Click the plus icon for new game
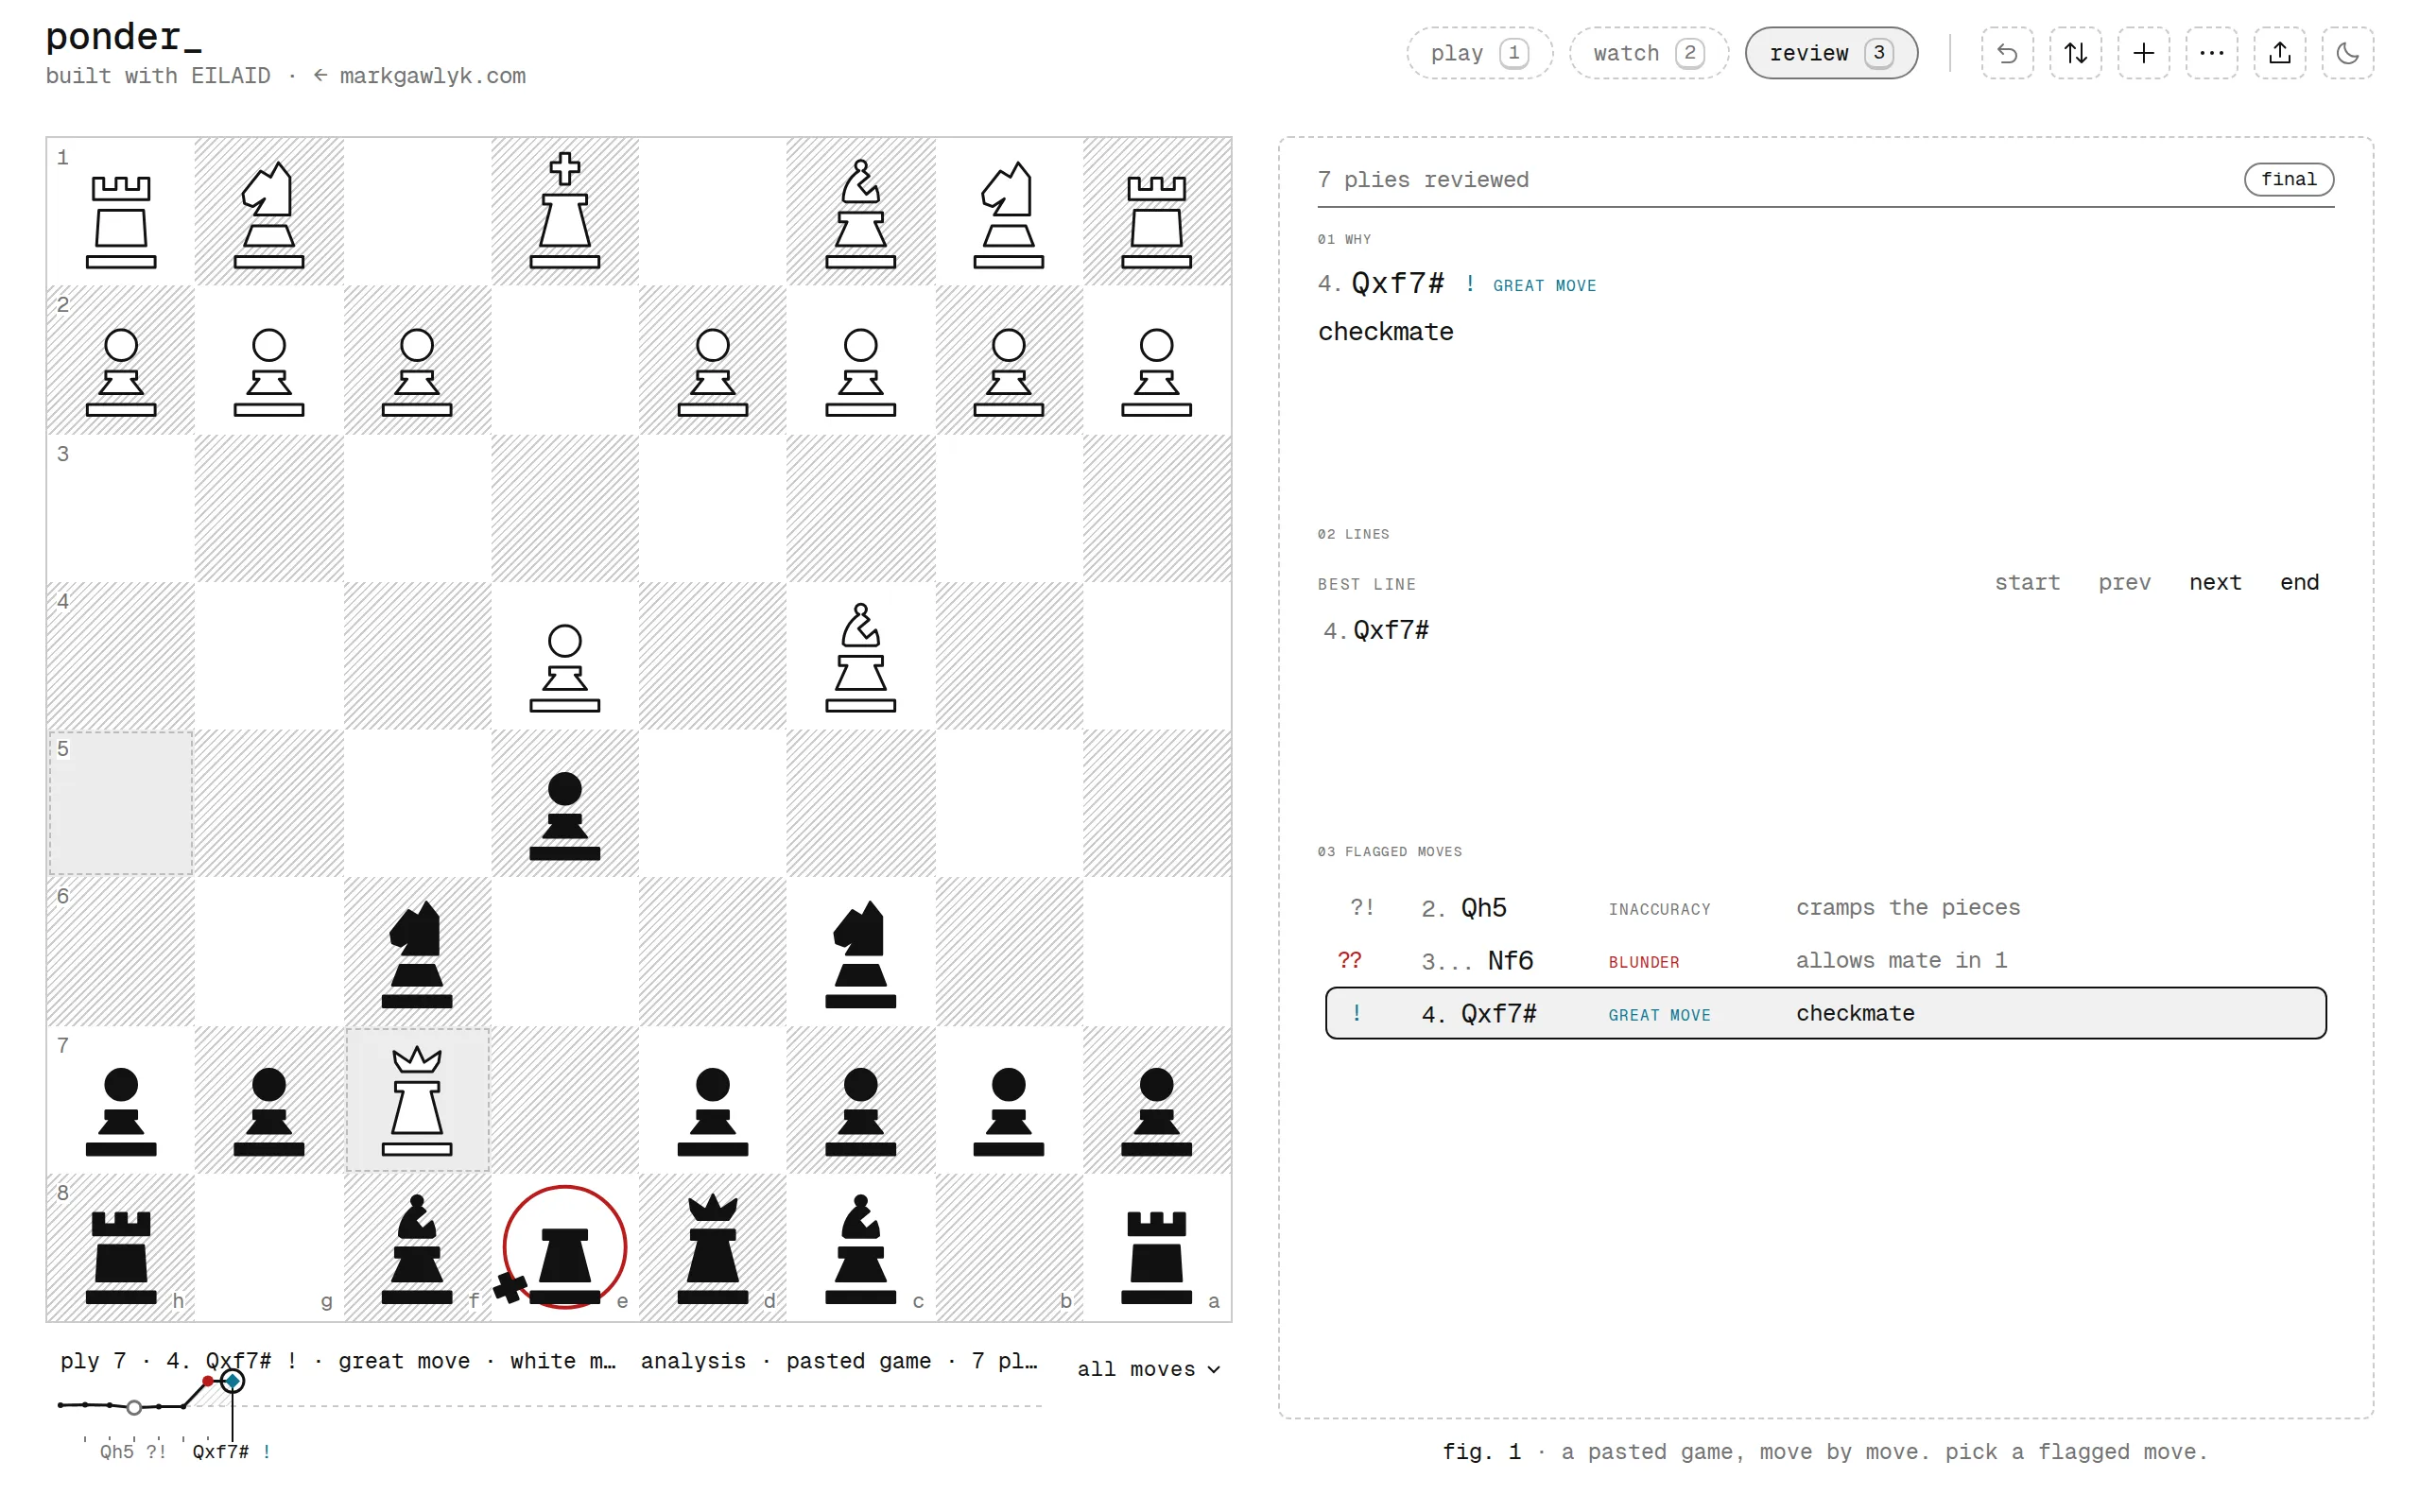This screenshot has width=2420, height=1512. pos(2143,53)
